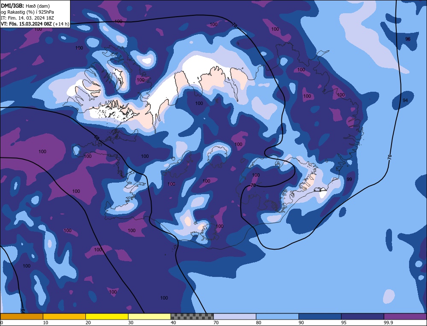Click the legend tick label '40'
This screenshot has height=326, width=427.
tap(173, 323)
